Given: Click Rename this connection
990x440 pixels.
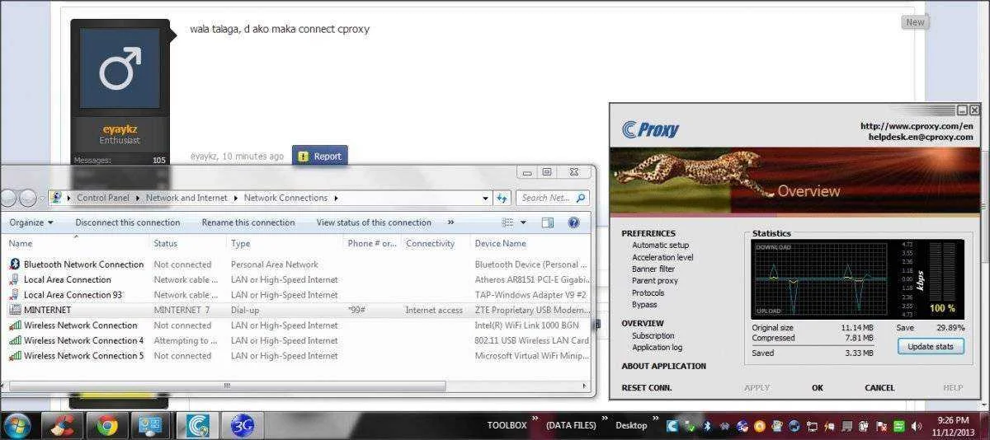Looking at the screenshot, I should (x=248, y=222).
